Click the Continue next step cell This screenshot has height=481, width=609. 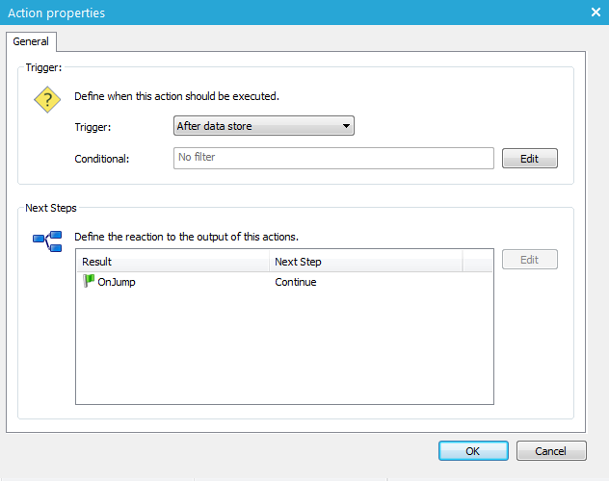click(x=296, y=282)
